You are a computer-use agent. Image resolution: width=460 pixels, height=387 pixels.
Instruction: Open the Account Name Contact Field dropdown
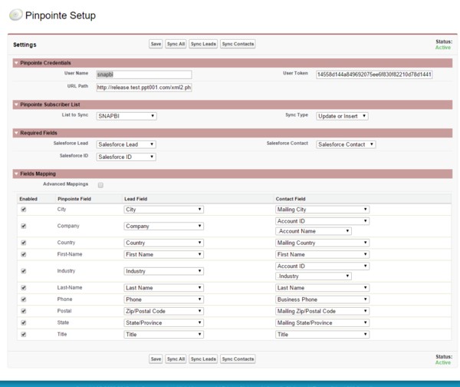tap(314, 231)
